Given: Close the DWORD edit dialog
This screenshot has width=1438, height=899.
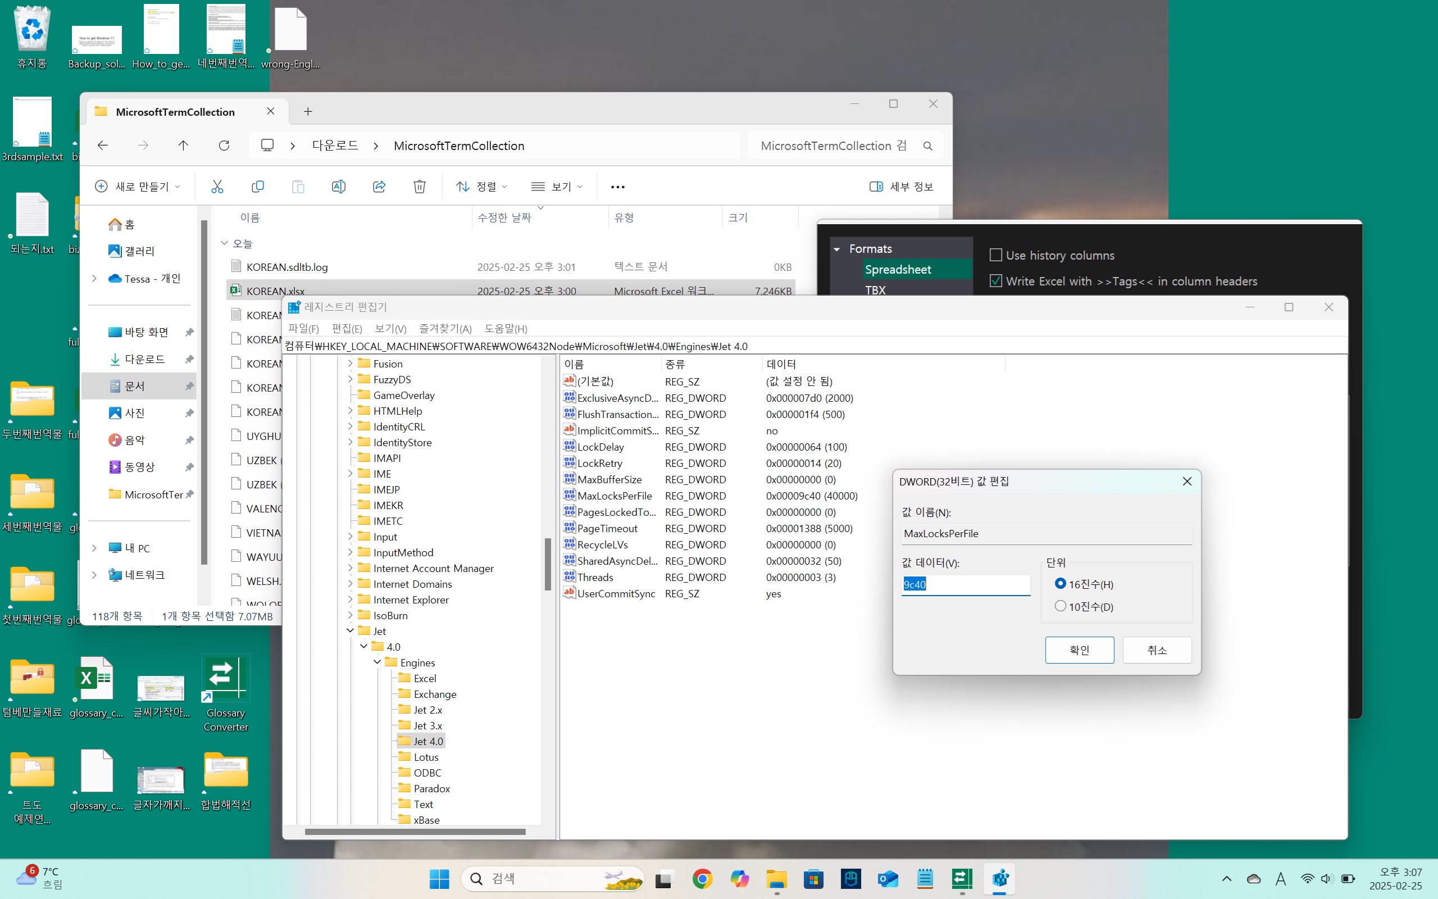Looking at the screenshot, I should 1187,481.
